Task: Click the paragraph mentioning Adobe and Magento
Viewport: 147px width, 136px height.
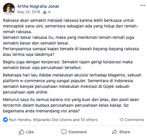Action: pos(72,84)
